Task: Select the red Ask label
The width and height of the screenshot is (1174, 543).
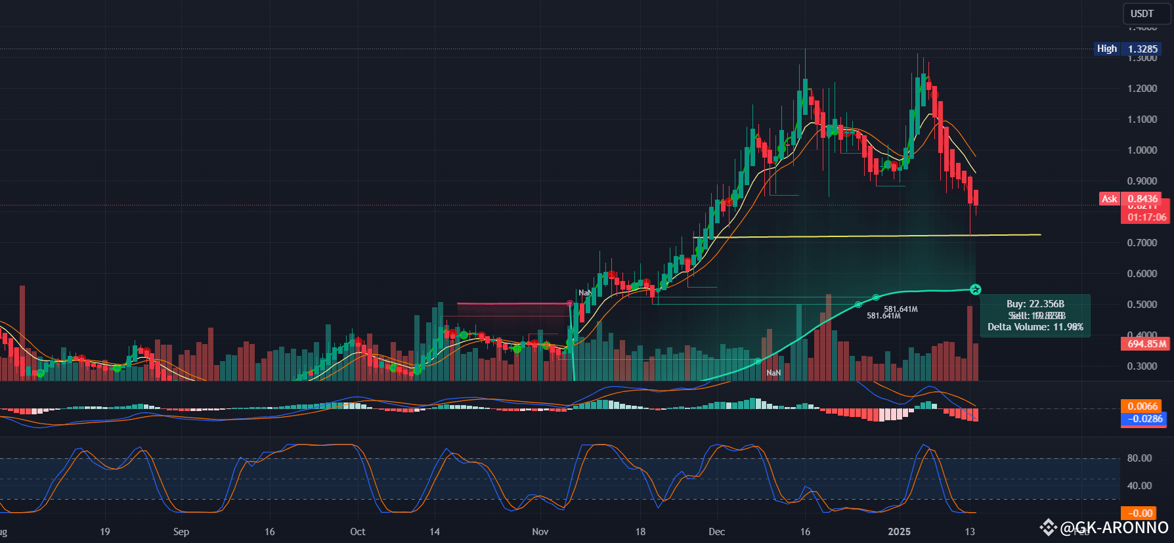Action: 1110,199
